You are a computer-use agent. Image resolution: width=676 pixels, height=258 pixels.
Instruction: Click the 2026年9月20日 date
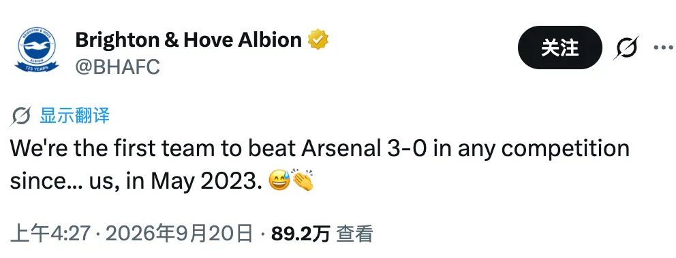(179, 234)
